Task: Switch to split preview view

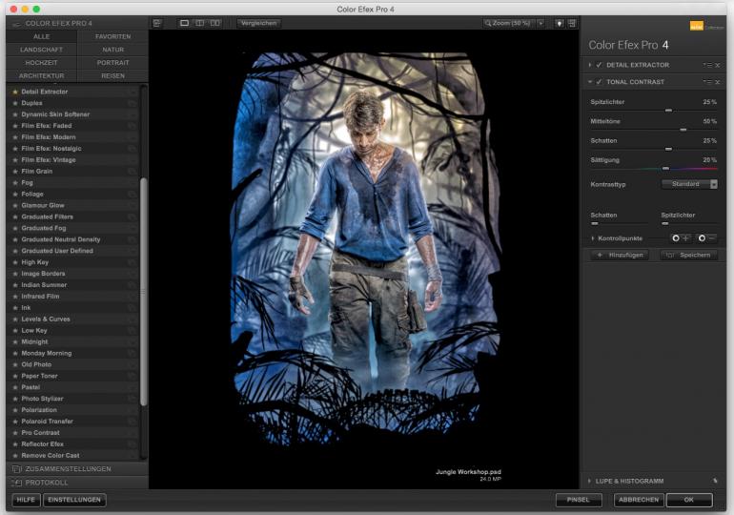Action: (x=200, y=23)
